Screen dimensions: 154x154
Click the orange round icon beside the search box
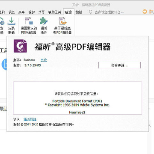pyautogui.click(x=145, y=12)
